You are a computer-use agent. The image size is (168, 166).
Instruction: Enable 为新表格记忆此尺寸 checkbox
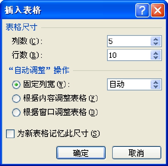tap(10, 134)
